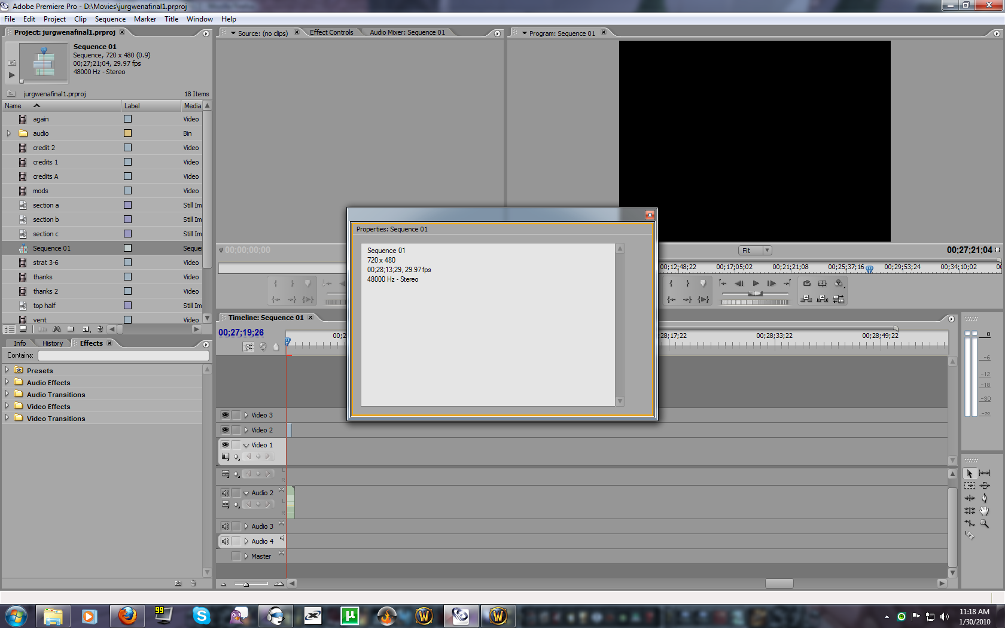Expand the Video 3 track
1005x628 pixels.
pyautogui.click(x=246, y=415)
